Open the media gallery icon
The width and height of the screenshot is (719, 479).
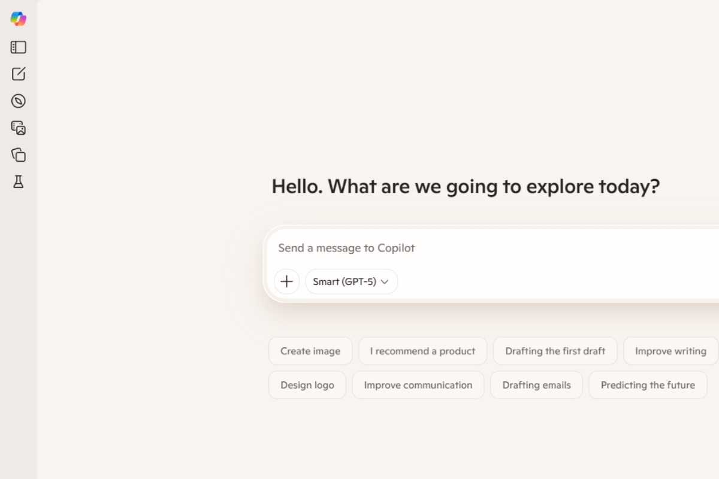point(19,128)
